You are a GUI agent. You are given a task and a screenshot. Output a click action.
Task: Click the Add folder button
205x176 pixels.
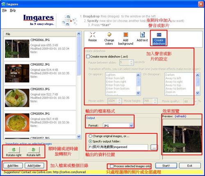click(34, 166)
